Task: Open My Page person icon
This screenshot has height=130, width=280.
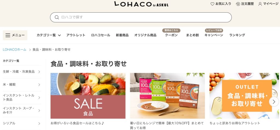Action: click(x=260, y=4)
